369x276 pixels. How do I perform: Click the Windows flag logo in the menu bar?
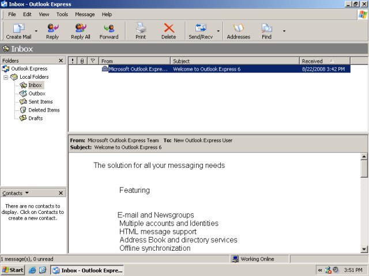click(x=363, y=14)
